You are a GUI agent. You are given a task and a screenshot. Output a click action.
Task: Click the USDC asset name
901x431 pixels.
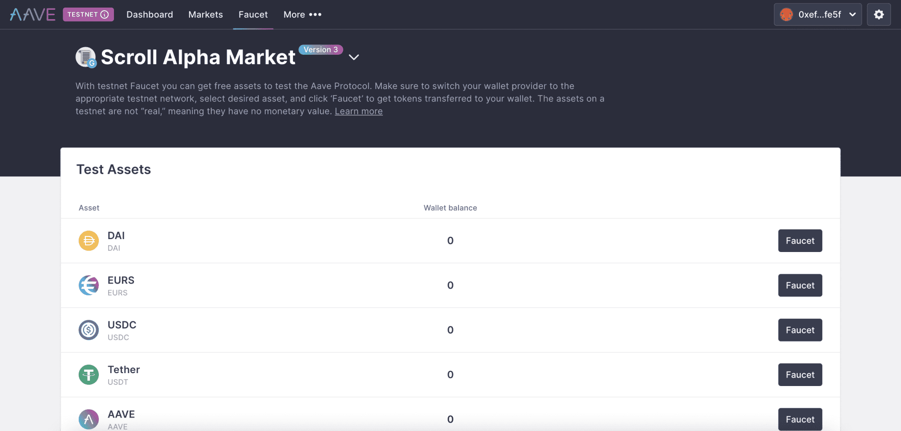(x=122, y=325)
